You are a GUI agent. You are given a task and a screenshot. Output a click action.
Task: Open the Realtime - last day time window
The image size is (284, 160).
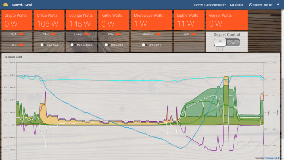pos(261,5)
